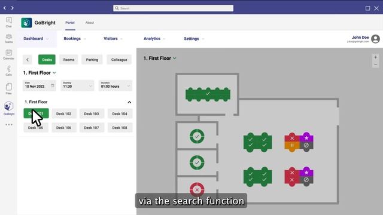The width and height of the screenshot is (383, 215).
Task: Select the Rooms filter tab
Action: point(69,60)
